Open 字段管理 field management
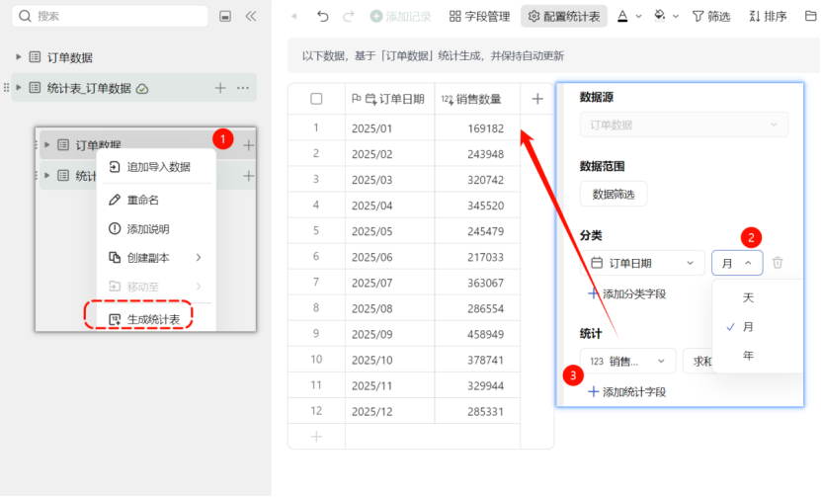This screenshot has height=497, width=821. (x=479, y=16)
